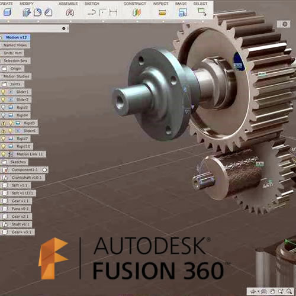Click the warning icon on Rigid5 row
This screenshot has height=296, width=296.
click(4, 123)
